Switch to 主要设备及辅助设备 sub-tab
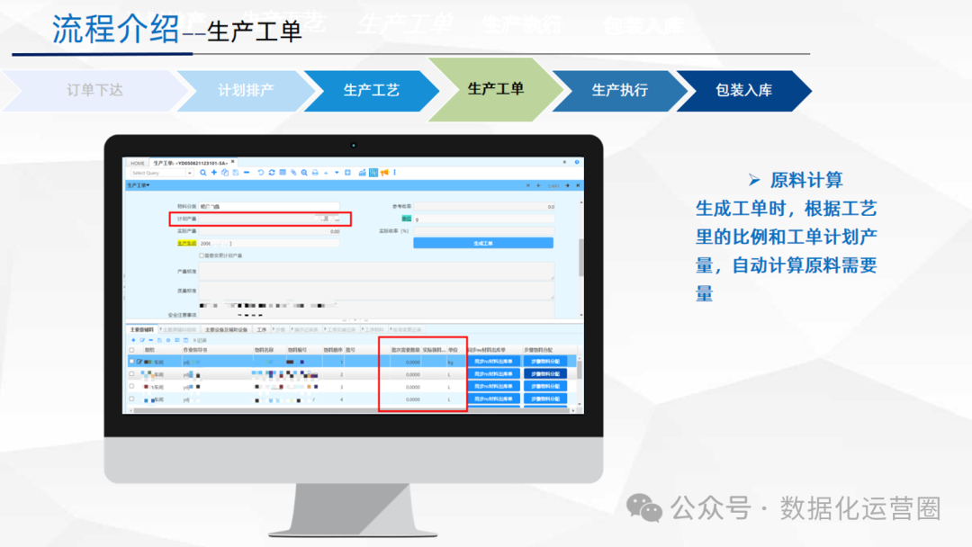972x547 pixels. [226, 329]
